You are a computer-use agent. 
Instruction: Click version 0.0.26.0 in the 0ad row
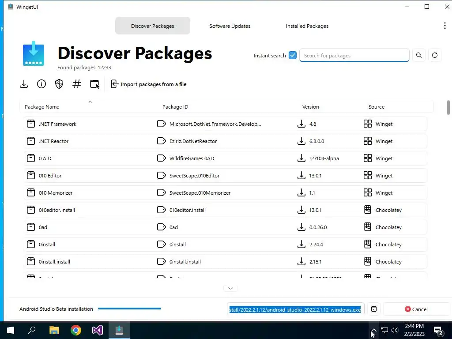click(x=318, y=227)
